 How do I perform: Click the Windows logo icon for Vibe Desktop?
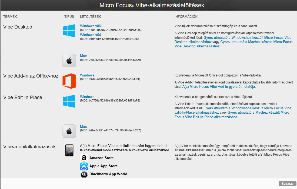69,31
